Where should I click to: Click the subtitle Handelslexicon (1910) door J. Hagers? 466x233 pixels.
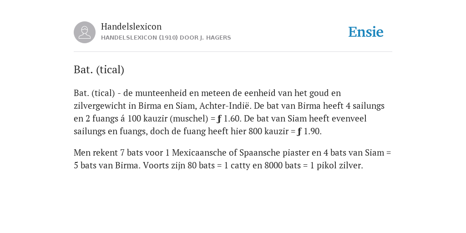pos(166,38)
